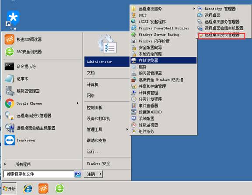252x195 pixels.
Task: Click the 注销 log off button
Action: coord(91,174)
